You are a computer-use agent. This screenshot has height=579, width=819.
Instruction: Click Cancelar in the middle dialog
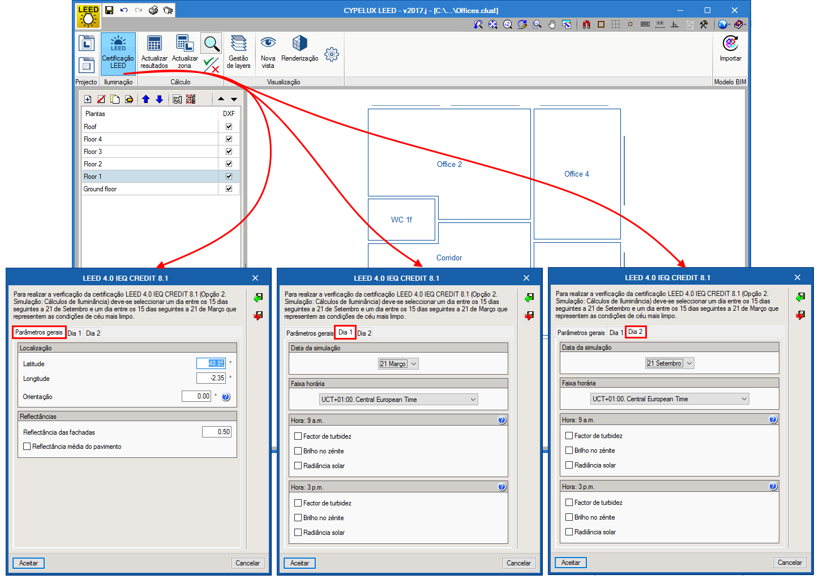pyautogui.click(x=519, y=563)
